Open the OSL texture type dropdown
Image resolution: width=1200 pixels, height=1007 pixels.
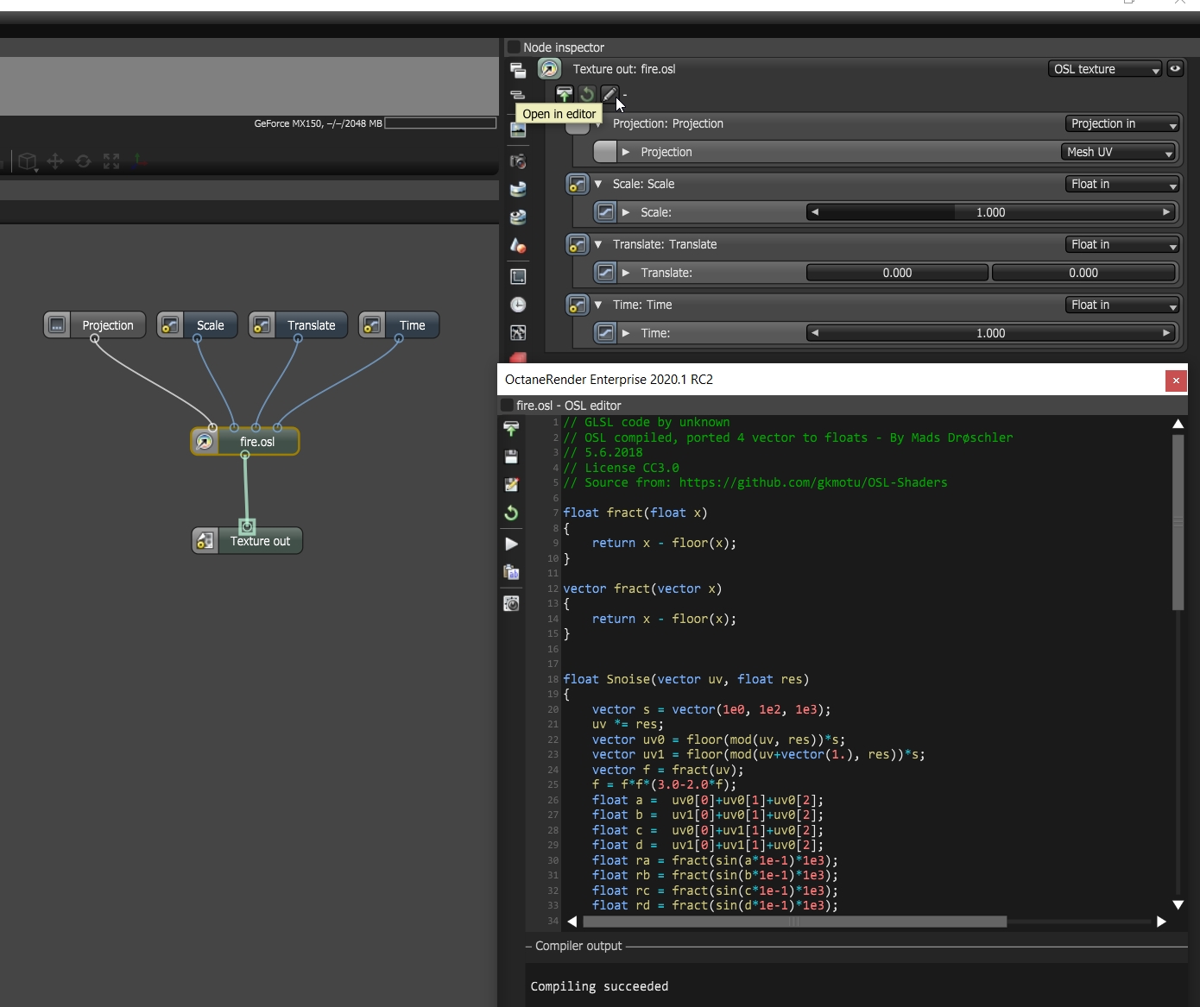click(1105, 69)
